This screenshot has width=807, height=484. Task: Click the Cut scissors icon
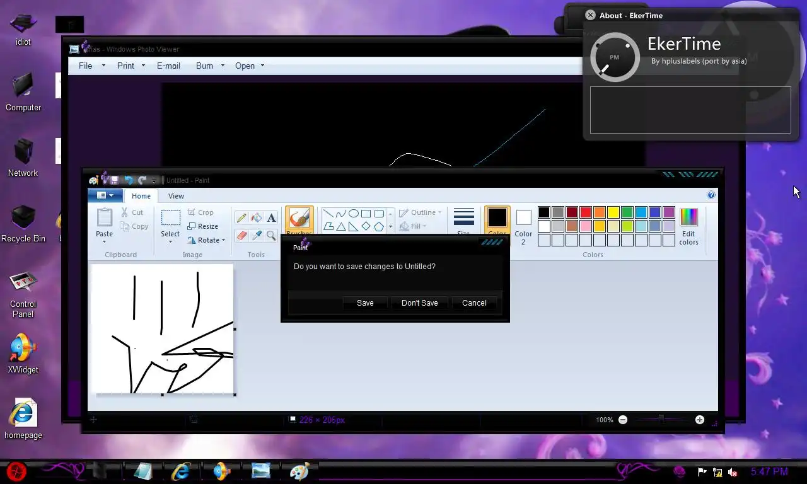coord(125,212)
